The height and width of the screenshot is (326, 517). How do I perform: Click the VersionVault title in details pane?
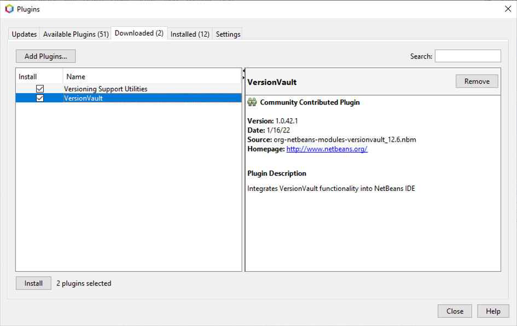(x=272, y=82)
